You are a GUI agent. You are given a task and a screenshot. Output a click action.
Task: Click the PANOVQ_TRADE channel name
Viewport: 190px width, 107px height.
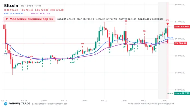[x=19, y=104]
